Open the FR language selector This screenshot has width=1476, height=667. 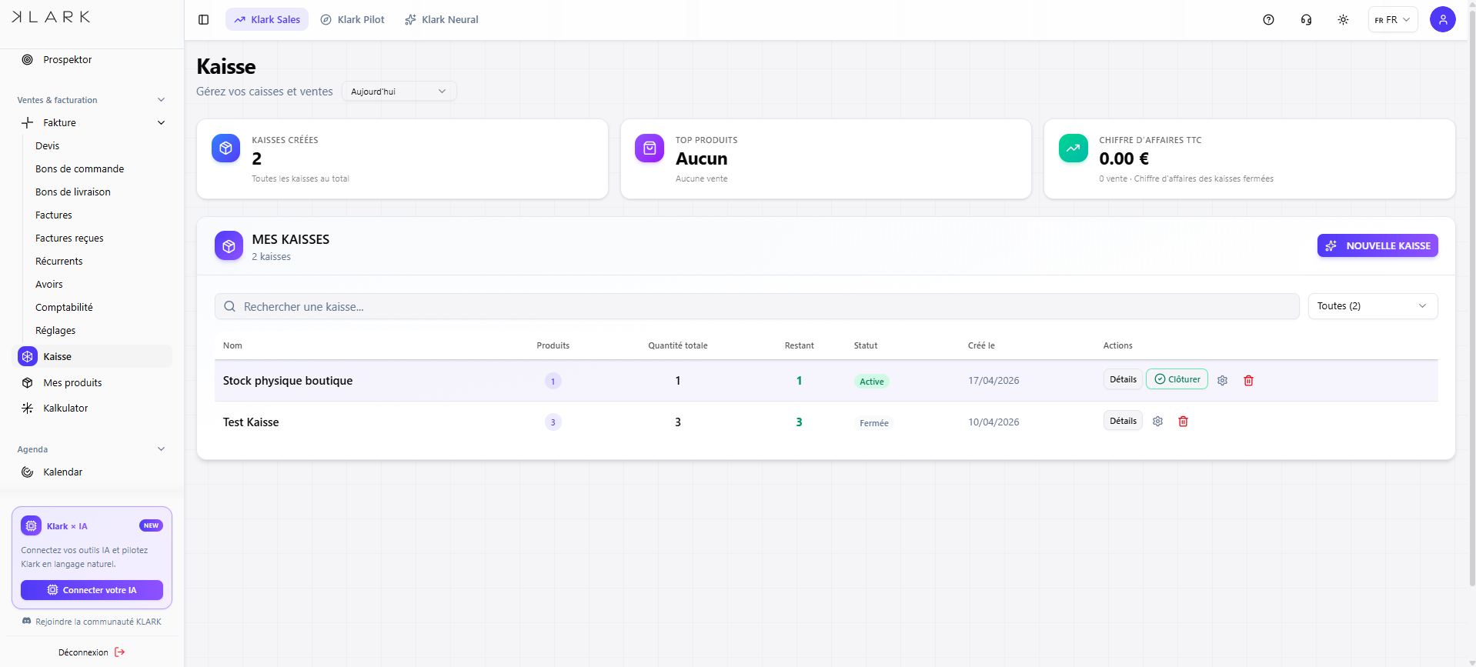pyautogui.click(x=1392, y=20)
